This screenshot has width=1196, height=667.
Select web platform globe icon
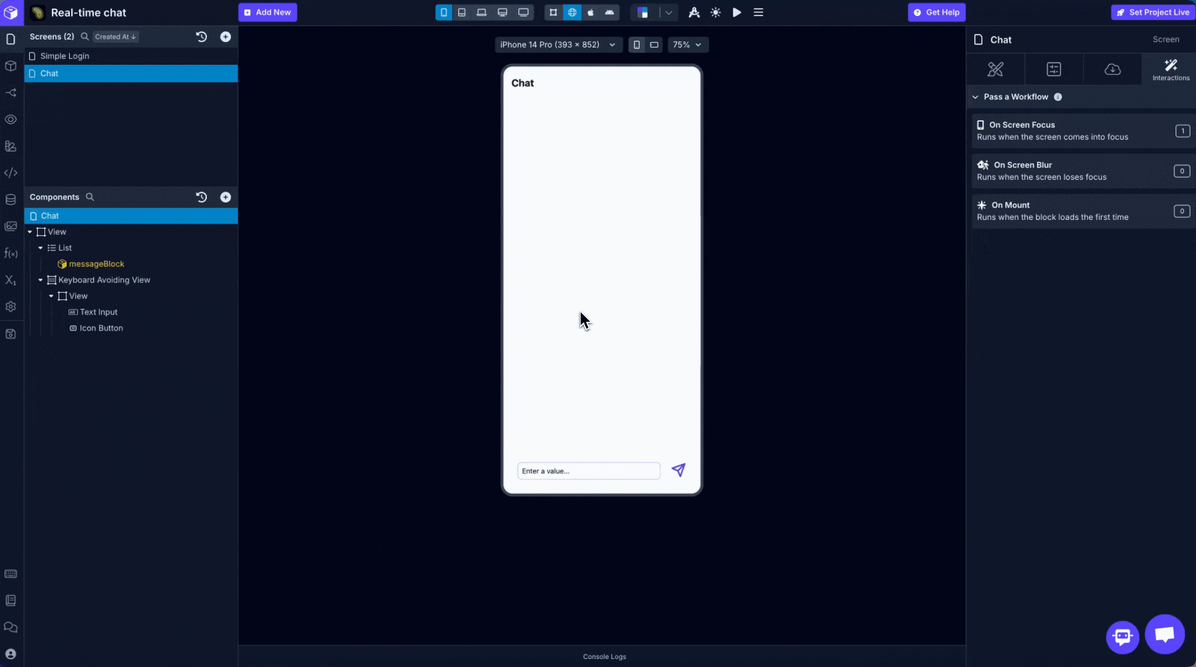click(572, 12)
